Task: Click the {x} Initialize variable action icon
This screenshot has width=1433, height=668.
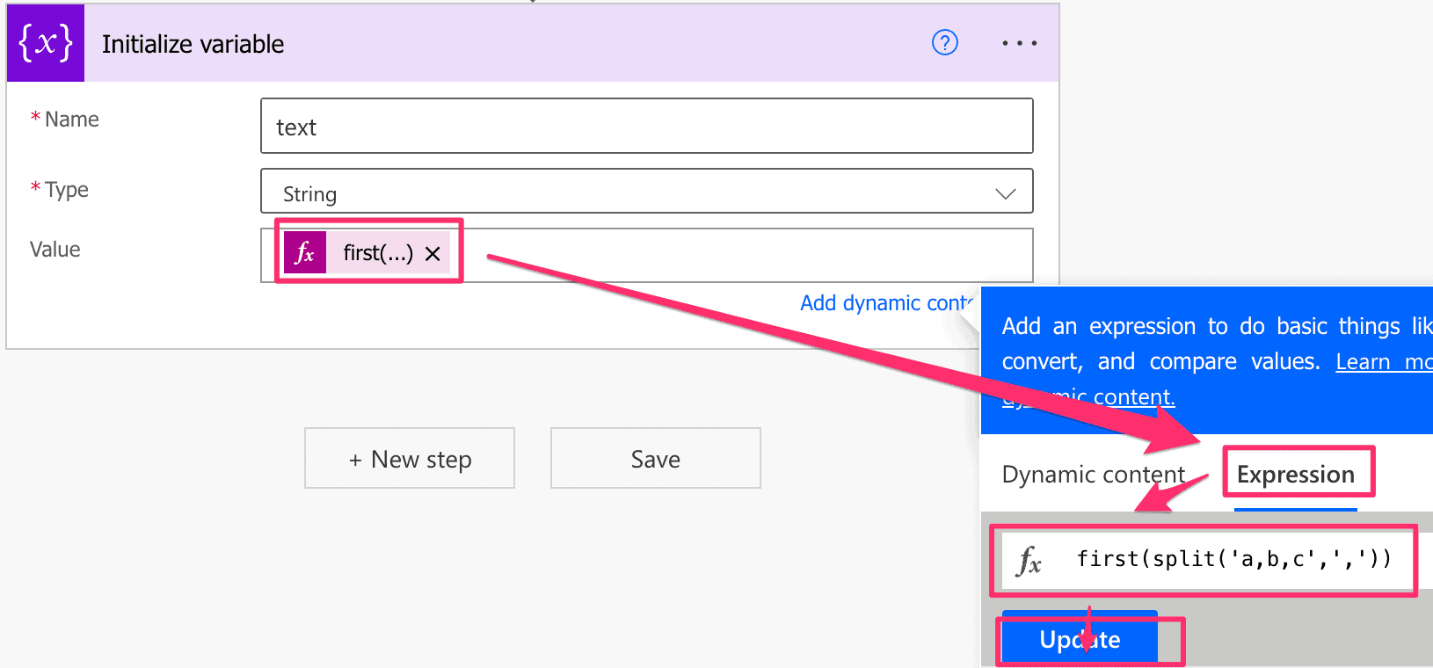Action: (44, 41)
